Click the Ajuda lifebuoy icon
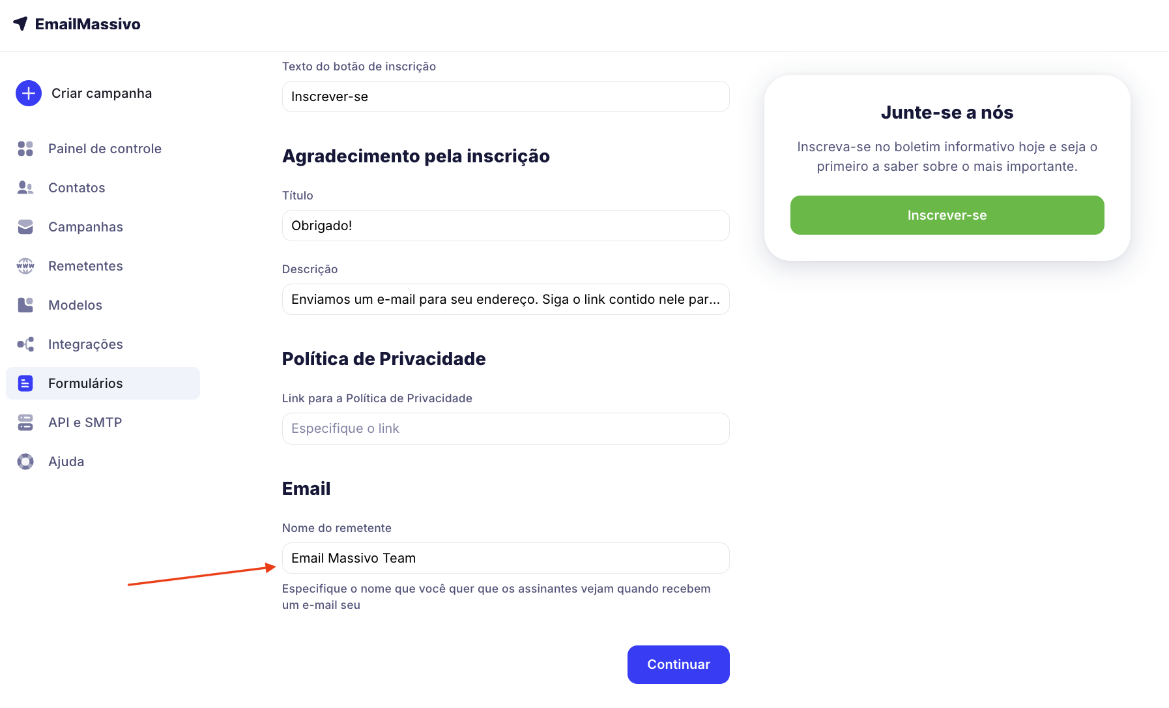Screen dimensions: 1169x708 pos(25,462)
